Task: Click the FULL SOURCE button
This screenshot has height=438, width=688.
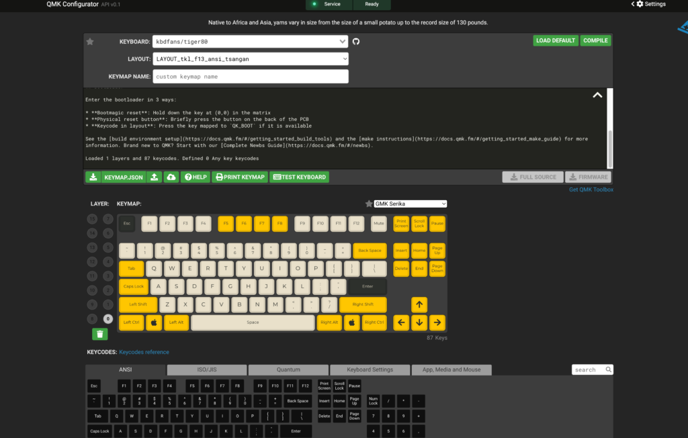Action: tap(533, 177)
